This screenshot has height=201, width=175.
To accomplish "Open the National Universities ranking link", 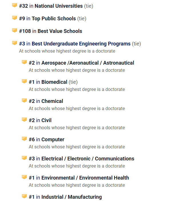I will [x=59, y=6].
